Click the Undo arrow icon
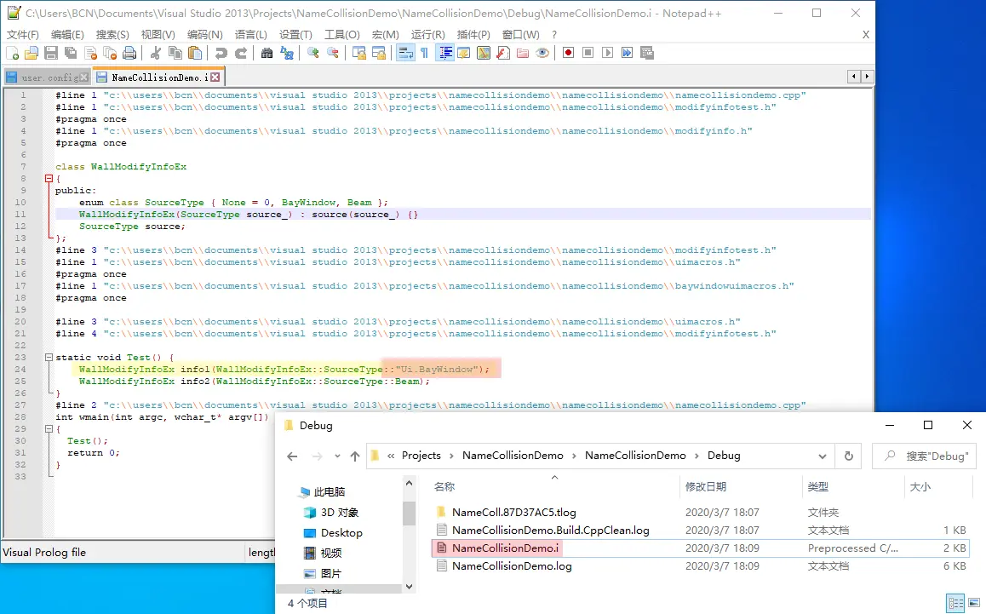The width and height of the screenshot is (986, 614). point(221,53)
